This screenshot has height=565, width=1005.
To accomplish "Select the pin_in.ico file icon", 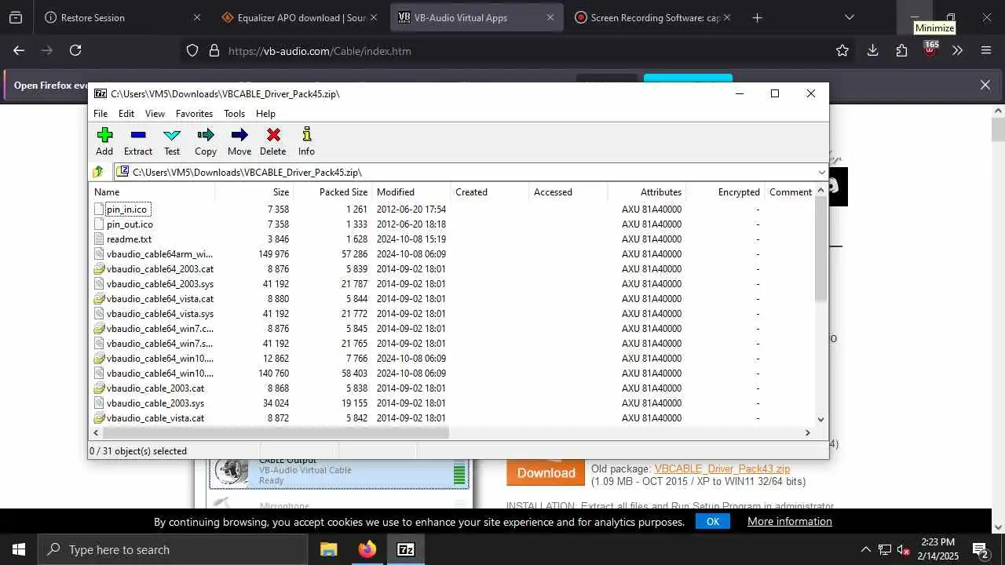I will 99,210.
